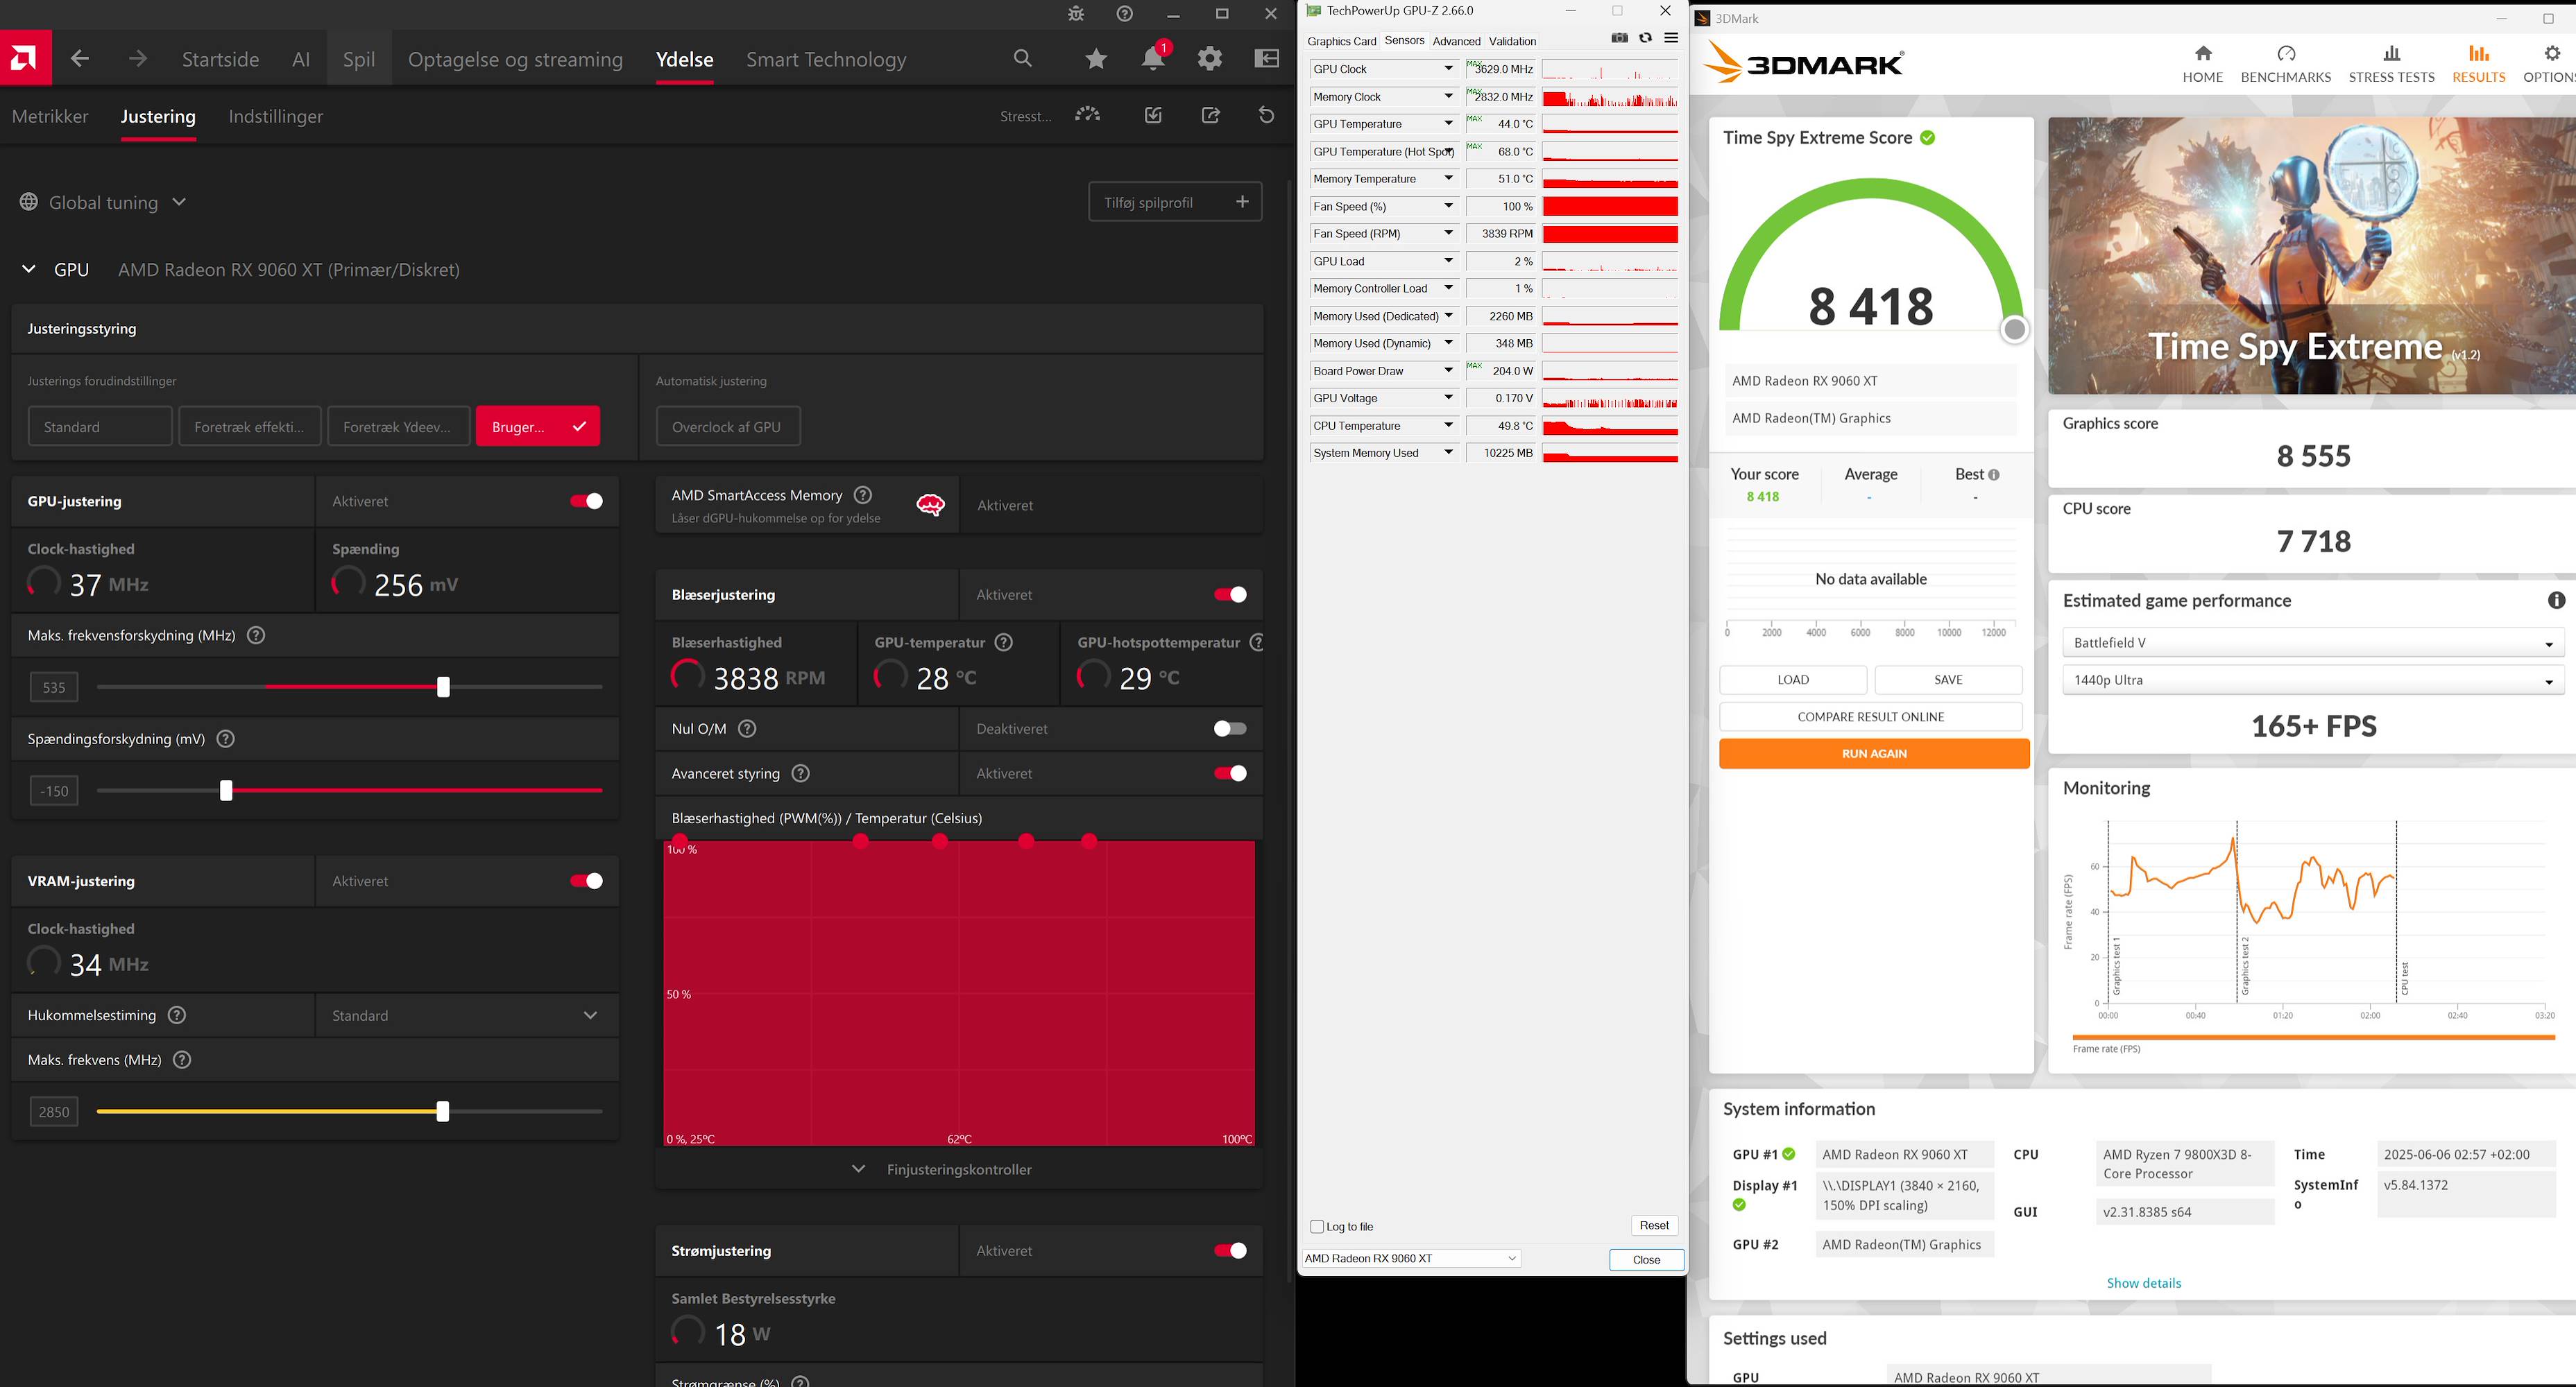Toggle the Blæserjustering switch
The height and width of the screenshot is (1387, 2576).
coord(1230,594)
